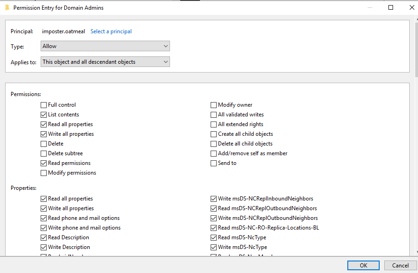Open the Type dropdown

pos(105,46)
